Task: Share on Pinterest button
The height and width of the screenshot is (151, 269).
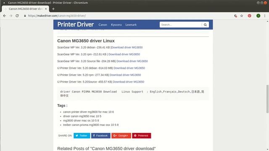Action: click(142, 135)
